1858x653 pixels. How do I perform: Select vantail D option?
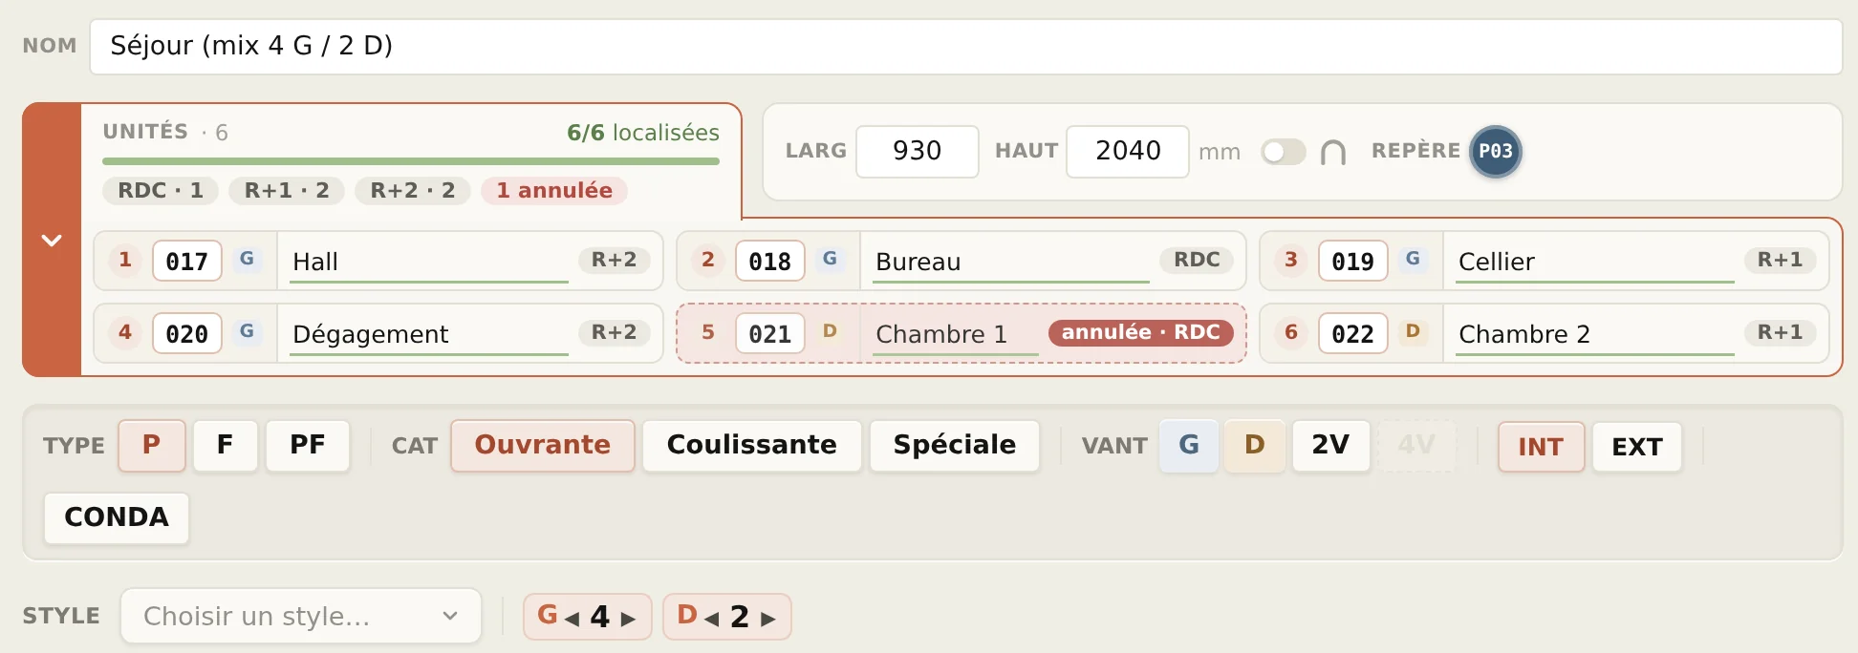pyautogui.click(x=1255, y=446)
